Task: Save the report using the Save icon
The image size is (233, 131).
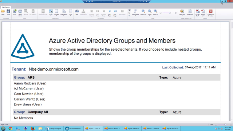Action: pyautogui.click(x=8, y=12)
